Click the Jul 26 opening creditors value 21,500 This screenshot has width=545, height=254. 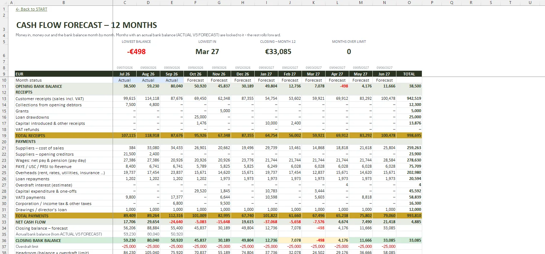coord(130,154)
